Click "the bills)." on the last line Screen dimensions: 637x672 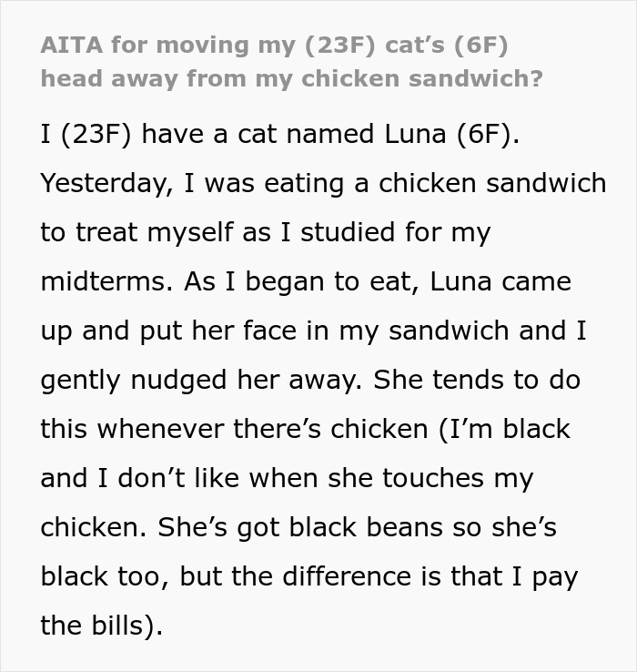[x=101, y=626]
